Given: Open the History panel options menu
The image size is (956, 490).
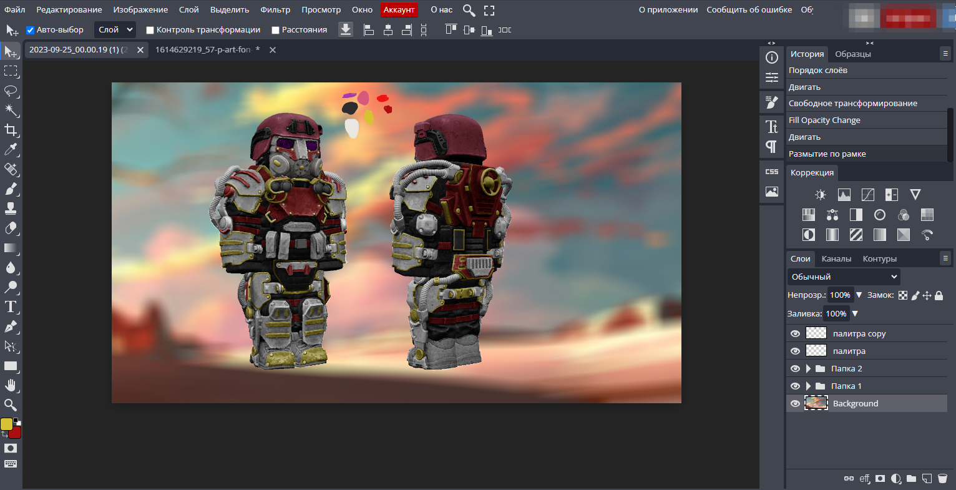Looking at the screenshot, I should click(x=945, y=54).
